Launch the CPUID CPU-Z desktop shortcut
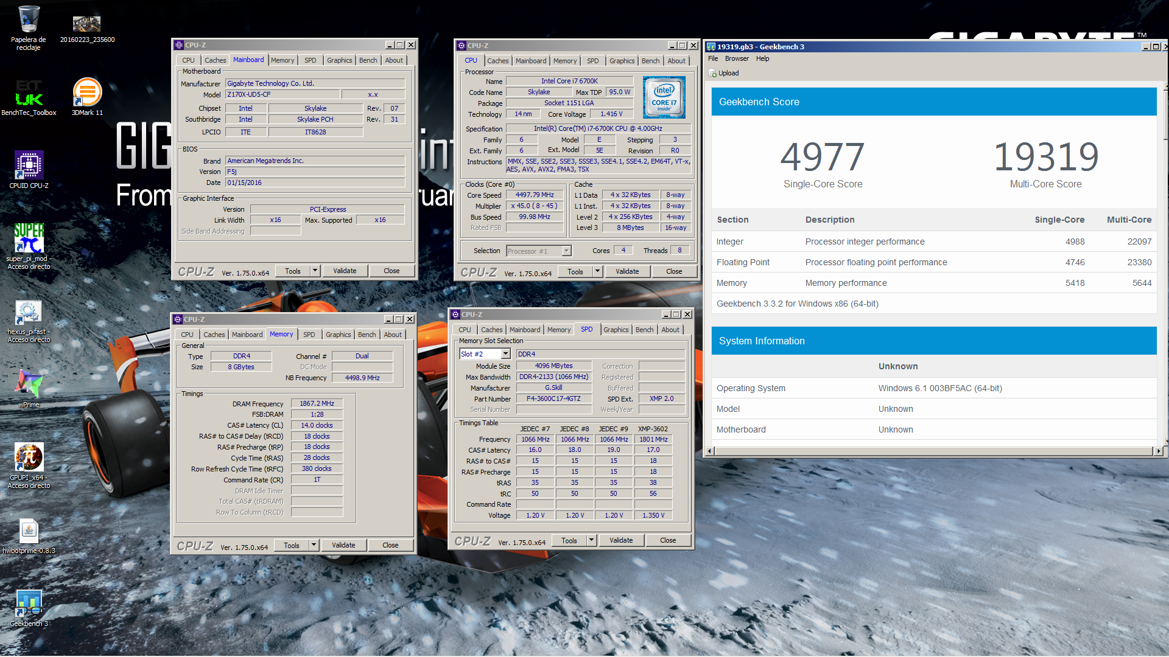The height and width of the screenshot is (657, 1169). [29, 165]
